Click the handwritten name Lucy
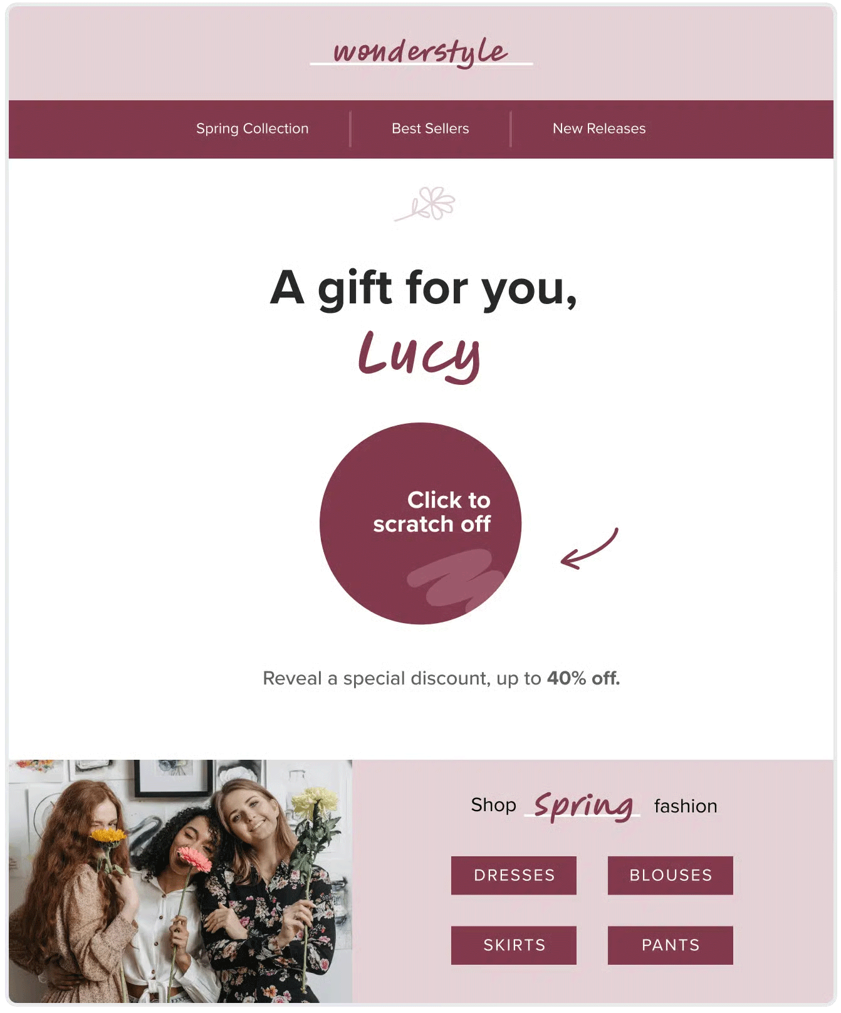Image resolution: width=841 pixels, height=1013 pixels. point(420,355)
